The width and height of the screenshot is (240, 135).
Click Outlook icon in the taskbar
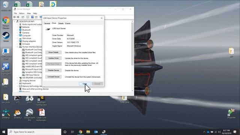pyautogui.click(x=96, y=132)
